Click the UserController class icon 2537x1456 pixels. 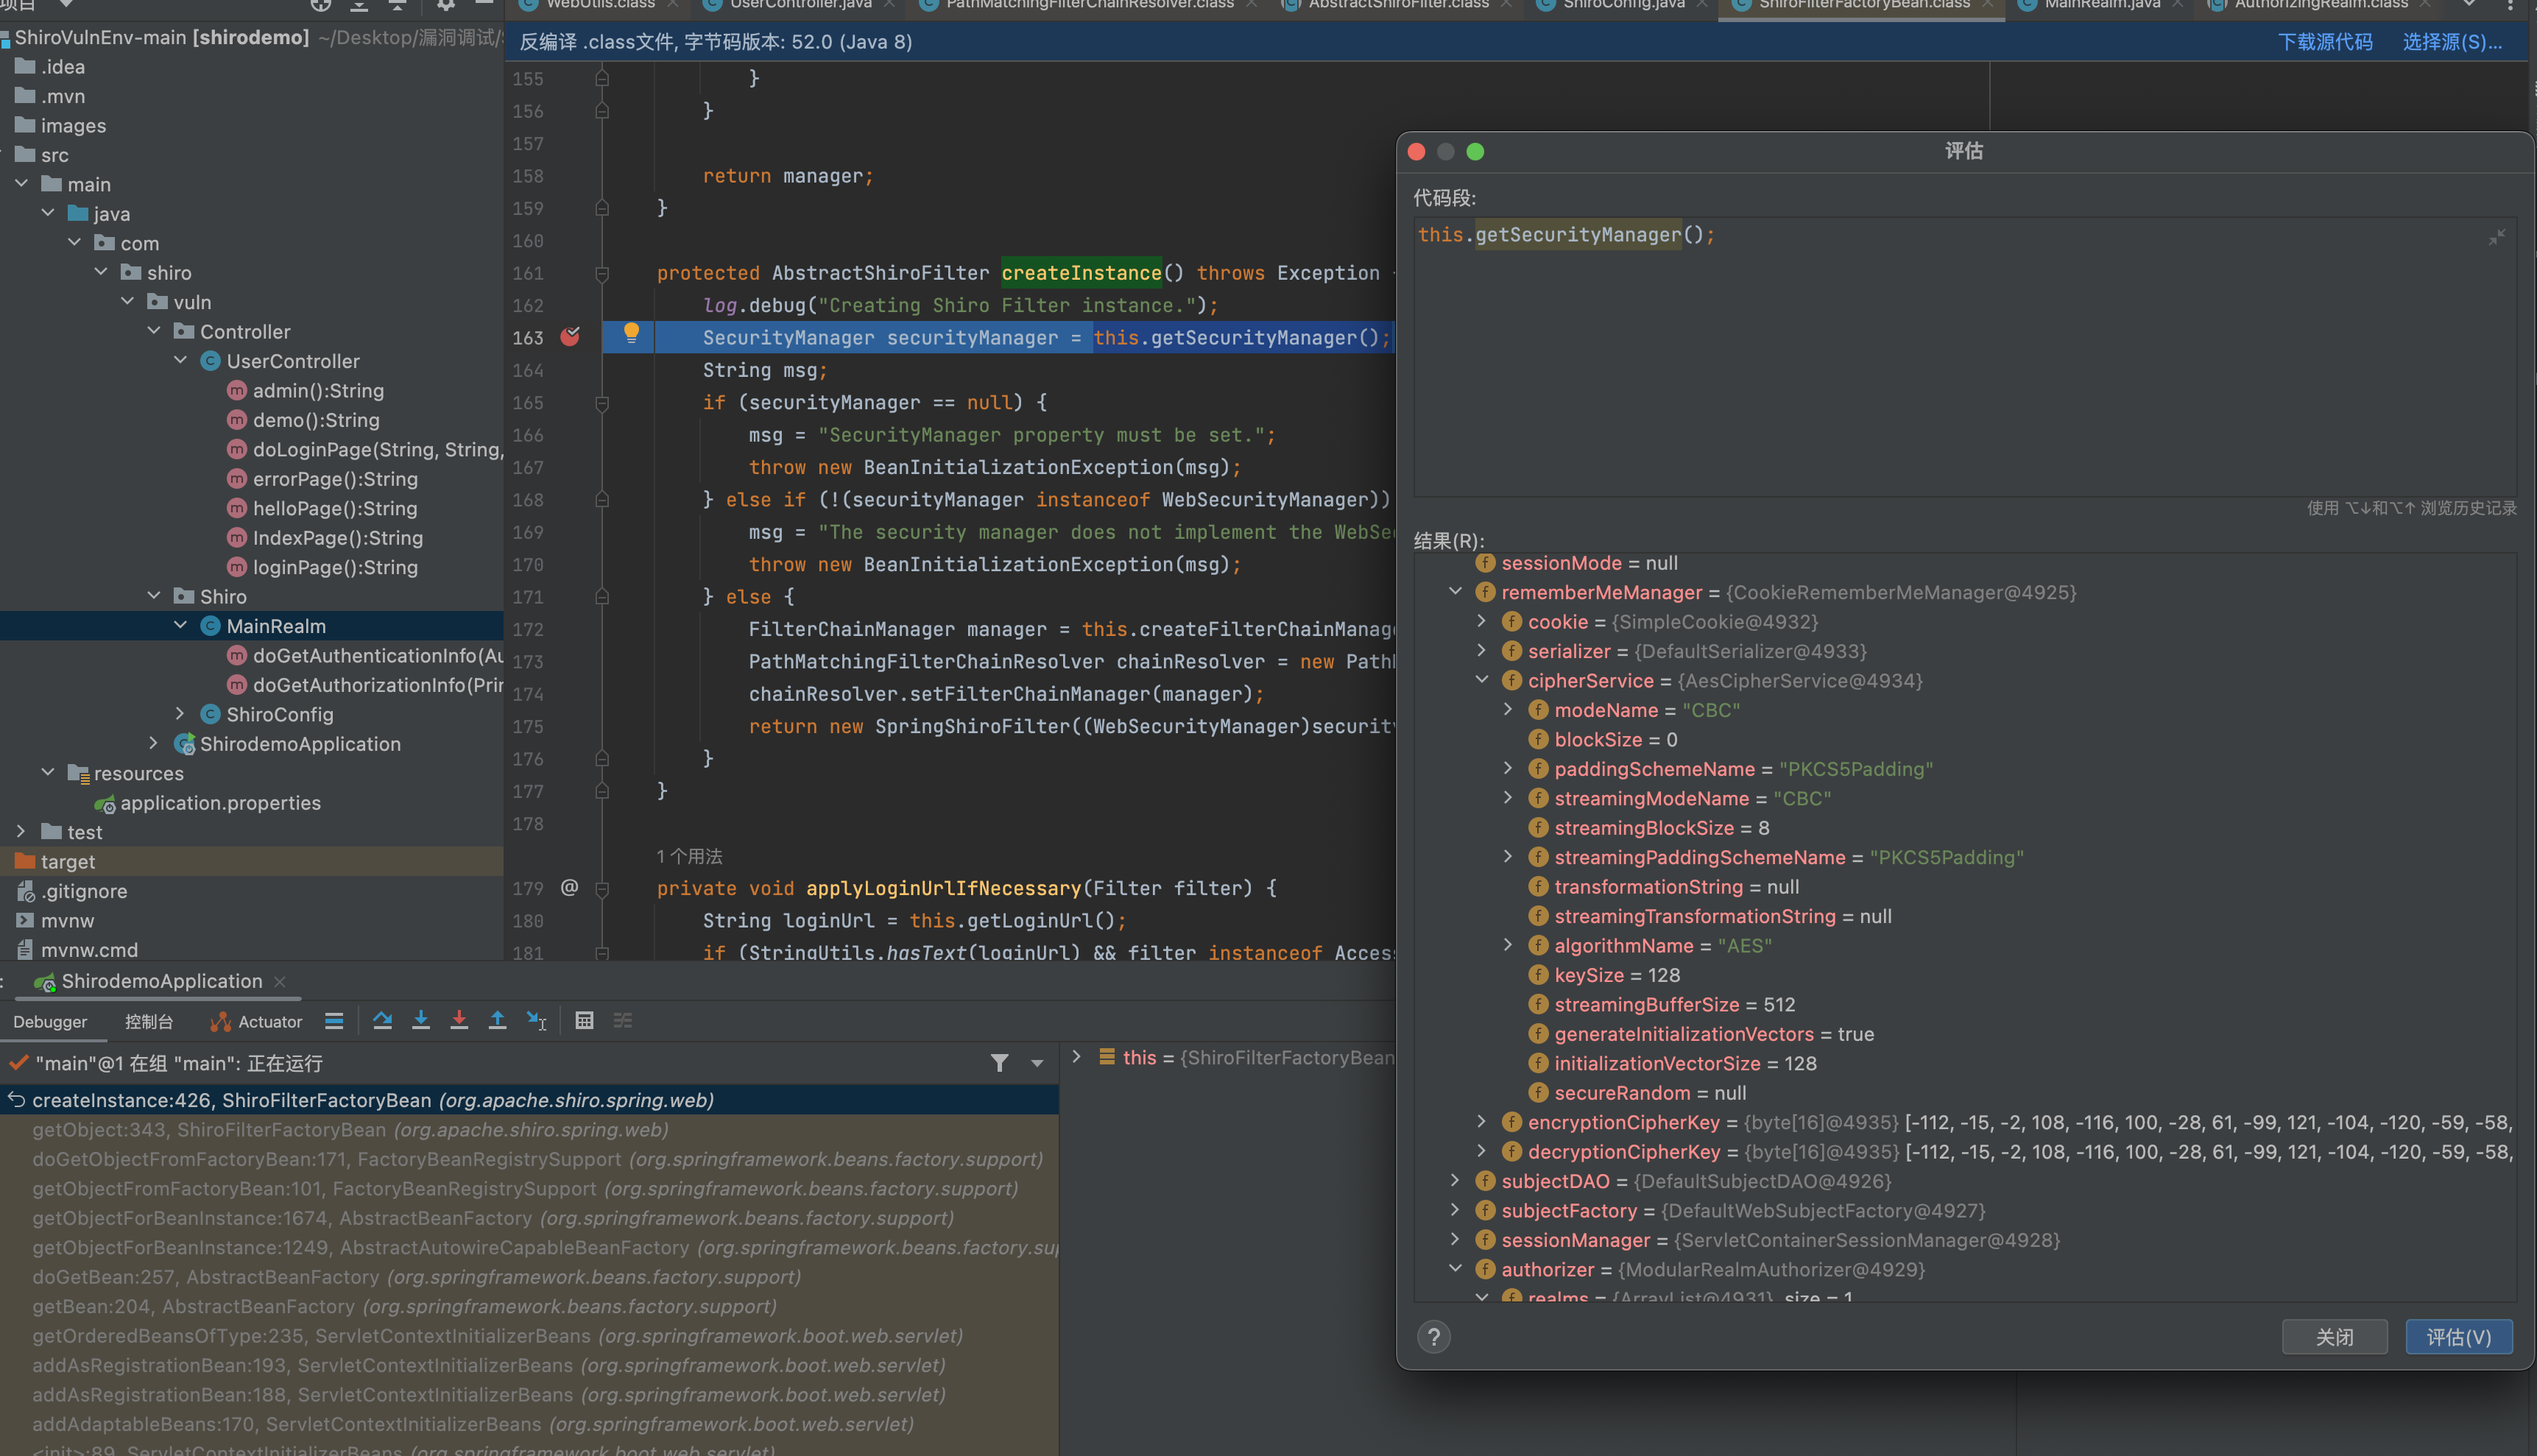tap(210, 361)
